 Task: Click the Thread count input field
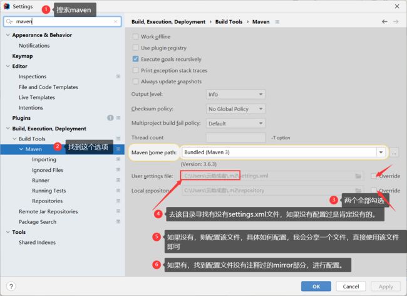click(x=235, y=138)
